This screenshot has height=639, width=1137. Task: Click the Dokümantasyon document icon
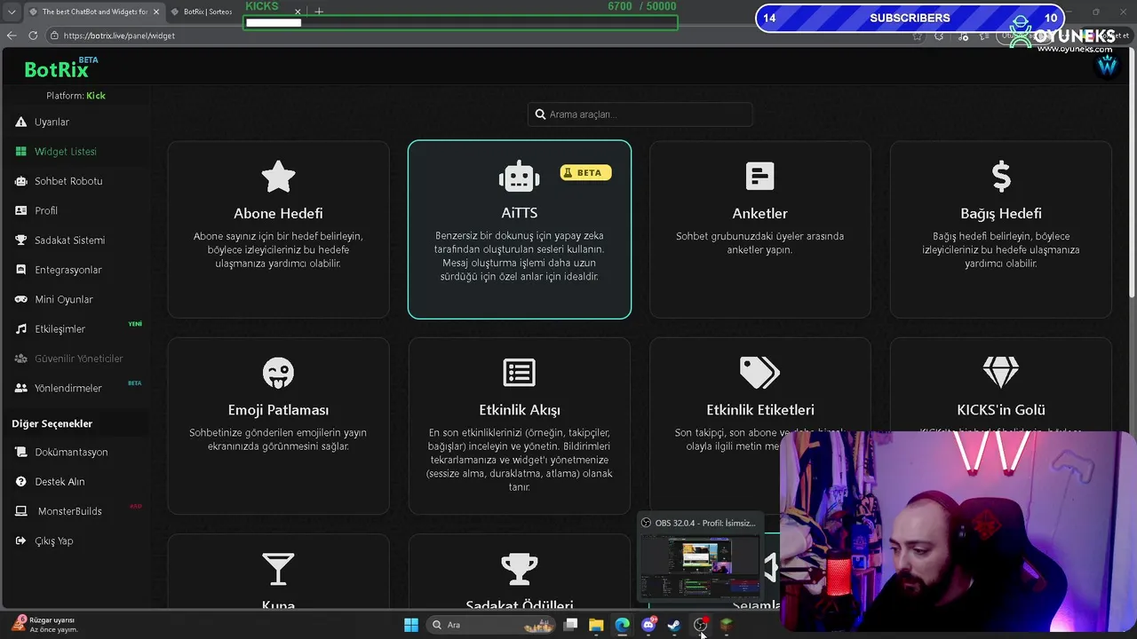coord(20,452)
